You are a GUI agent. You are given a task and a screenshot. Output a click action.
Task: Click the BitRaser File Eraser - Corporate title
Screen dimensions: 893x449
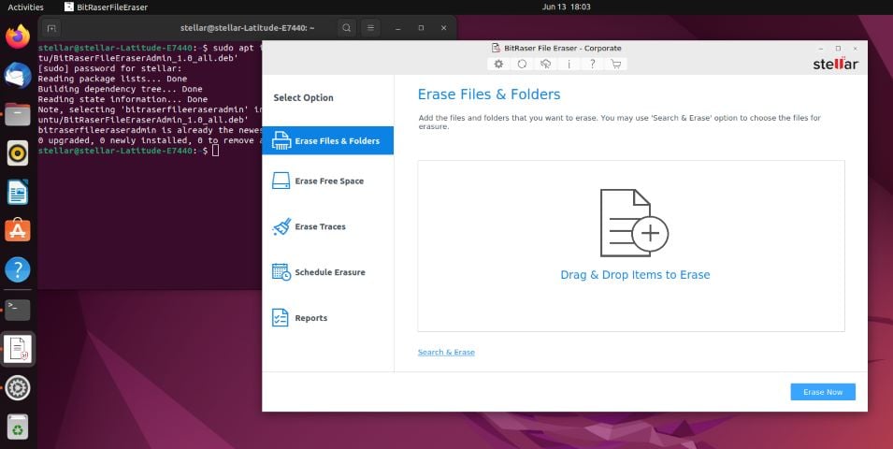(563, 49)
